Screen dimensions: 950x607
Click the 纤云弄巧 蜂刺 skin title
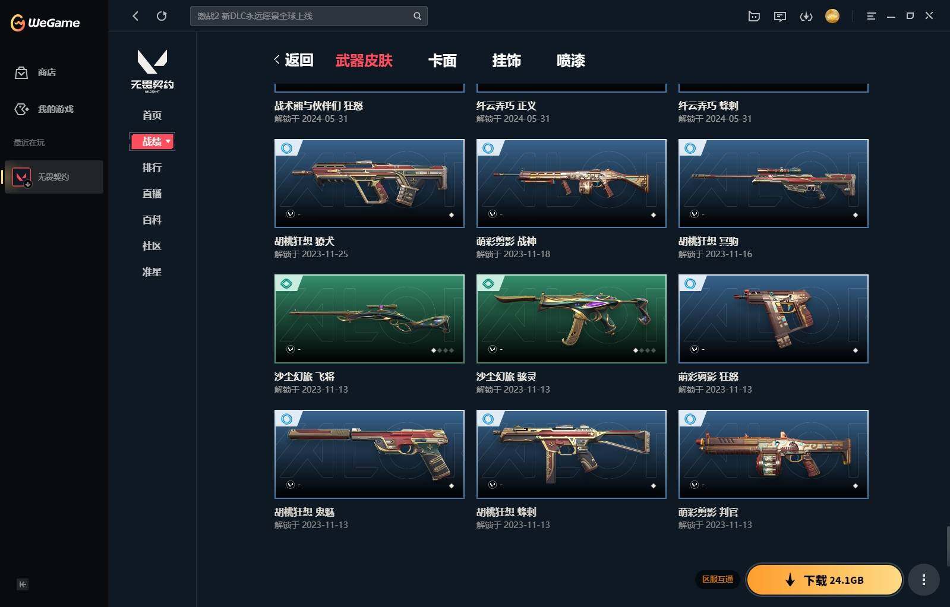pos(708,106)
